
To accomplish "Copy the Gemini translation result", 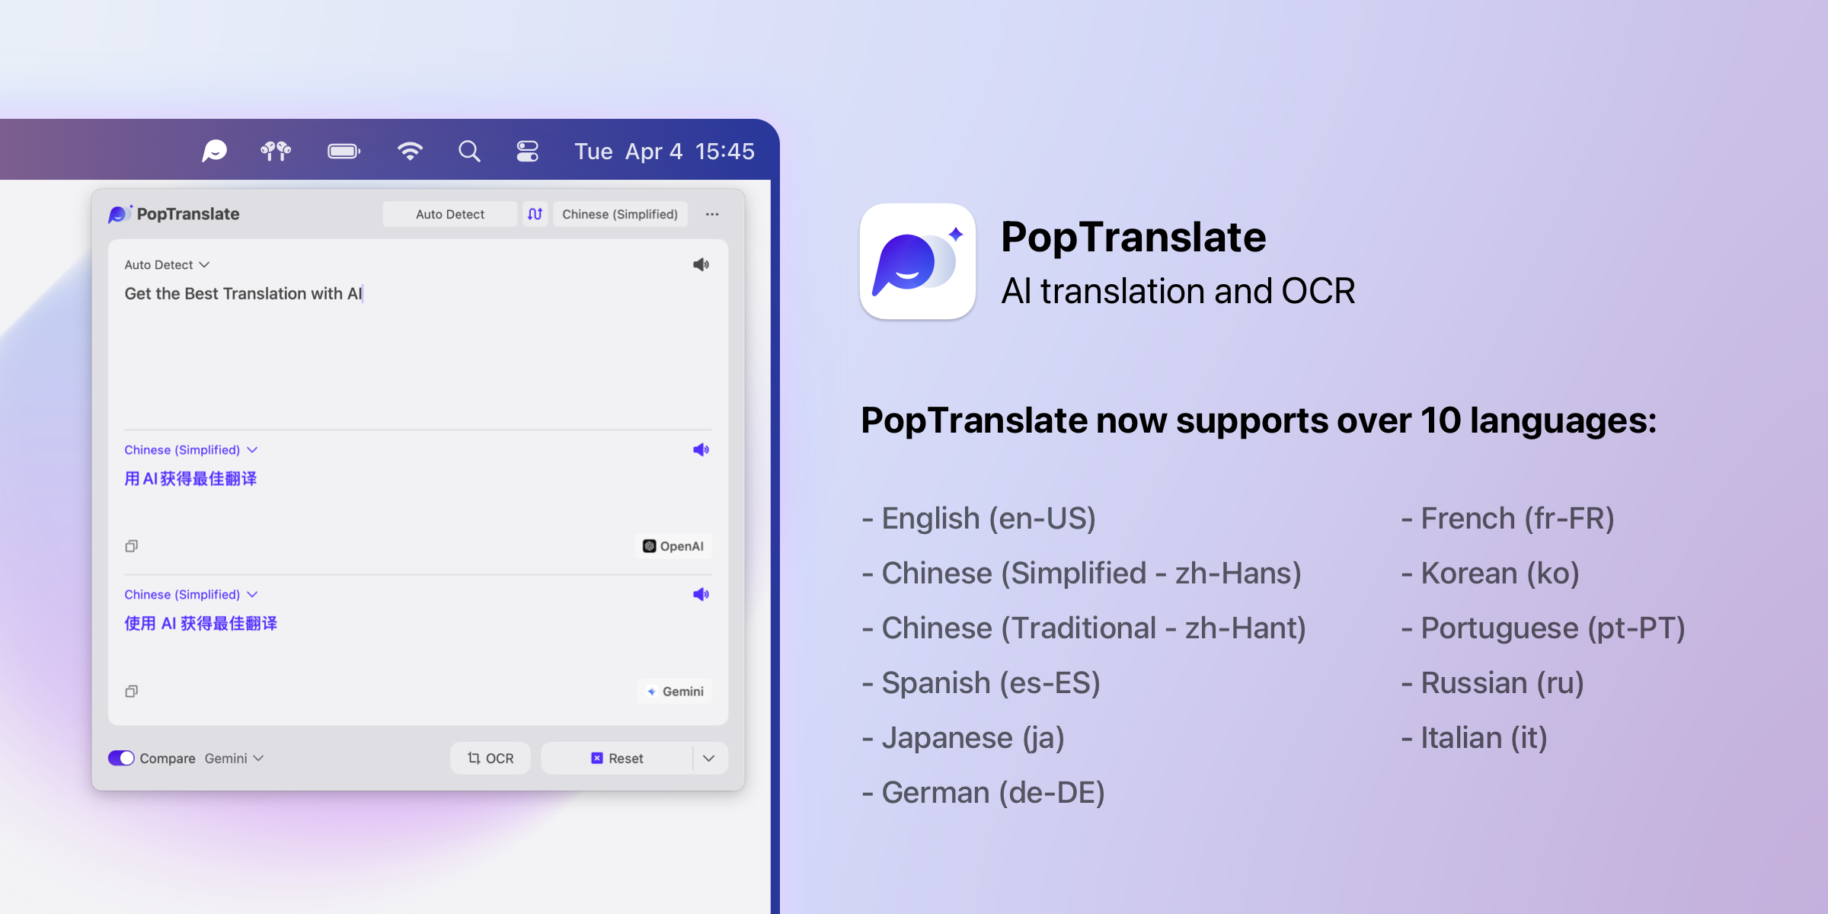I will [132, 691].
